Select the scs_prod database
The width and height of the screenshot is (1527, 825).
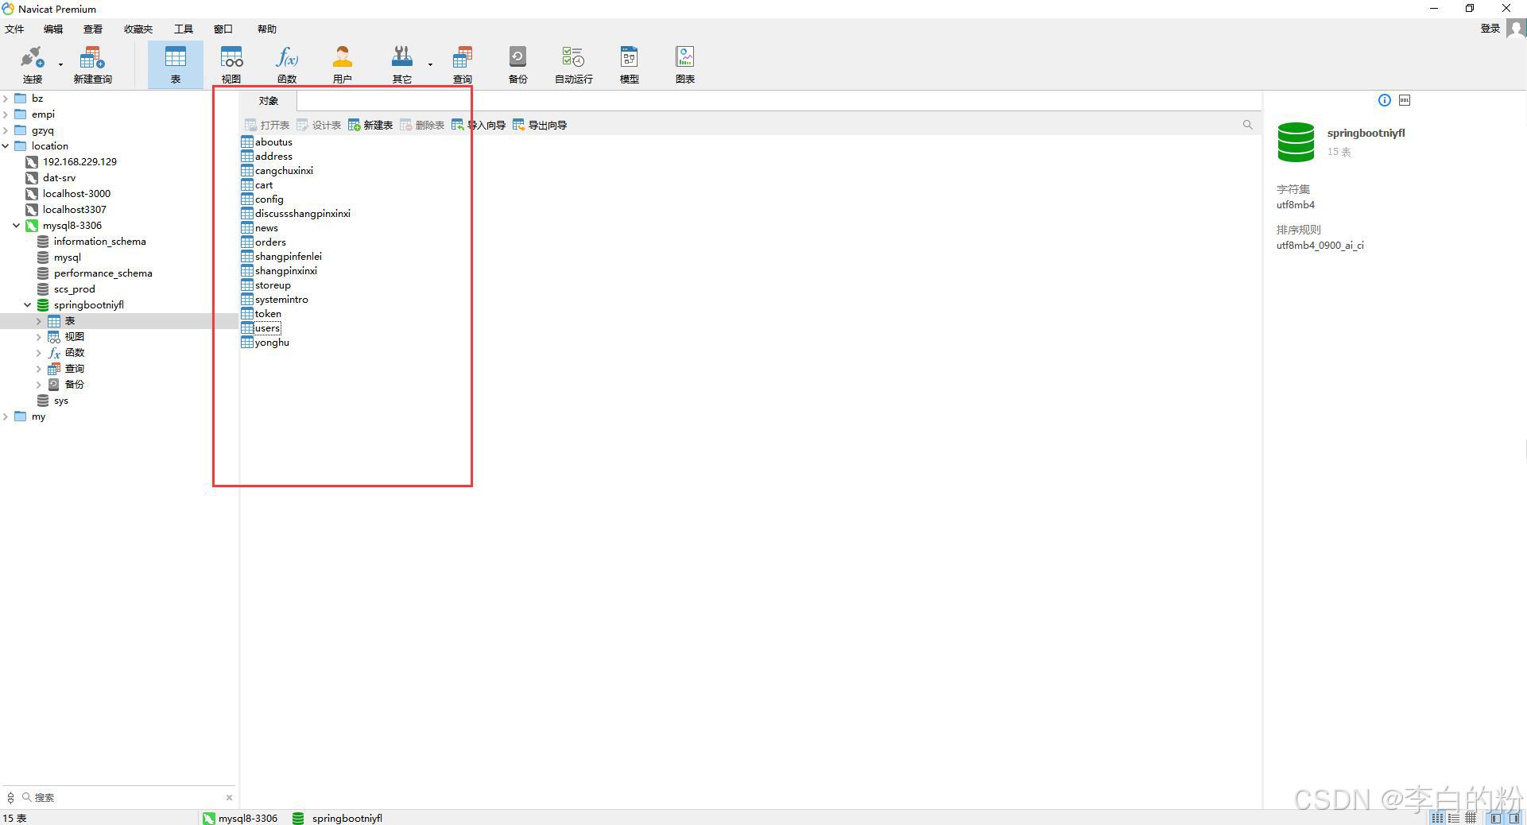point(74,289)
